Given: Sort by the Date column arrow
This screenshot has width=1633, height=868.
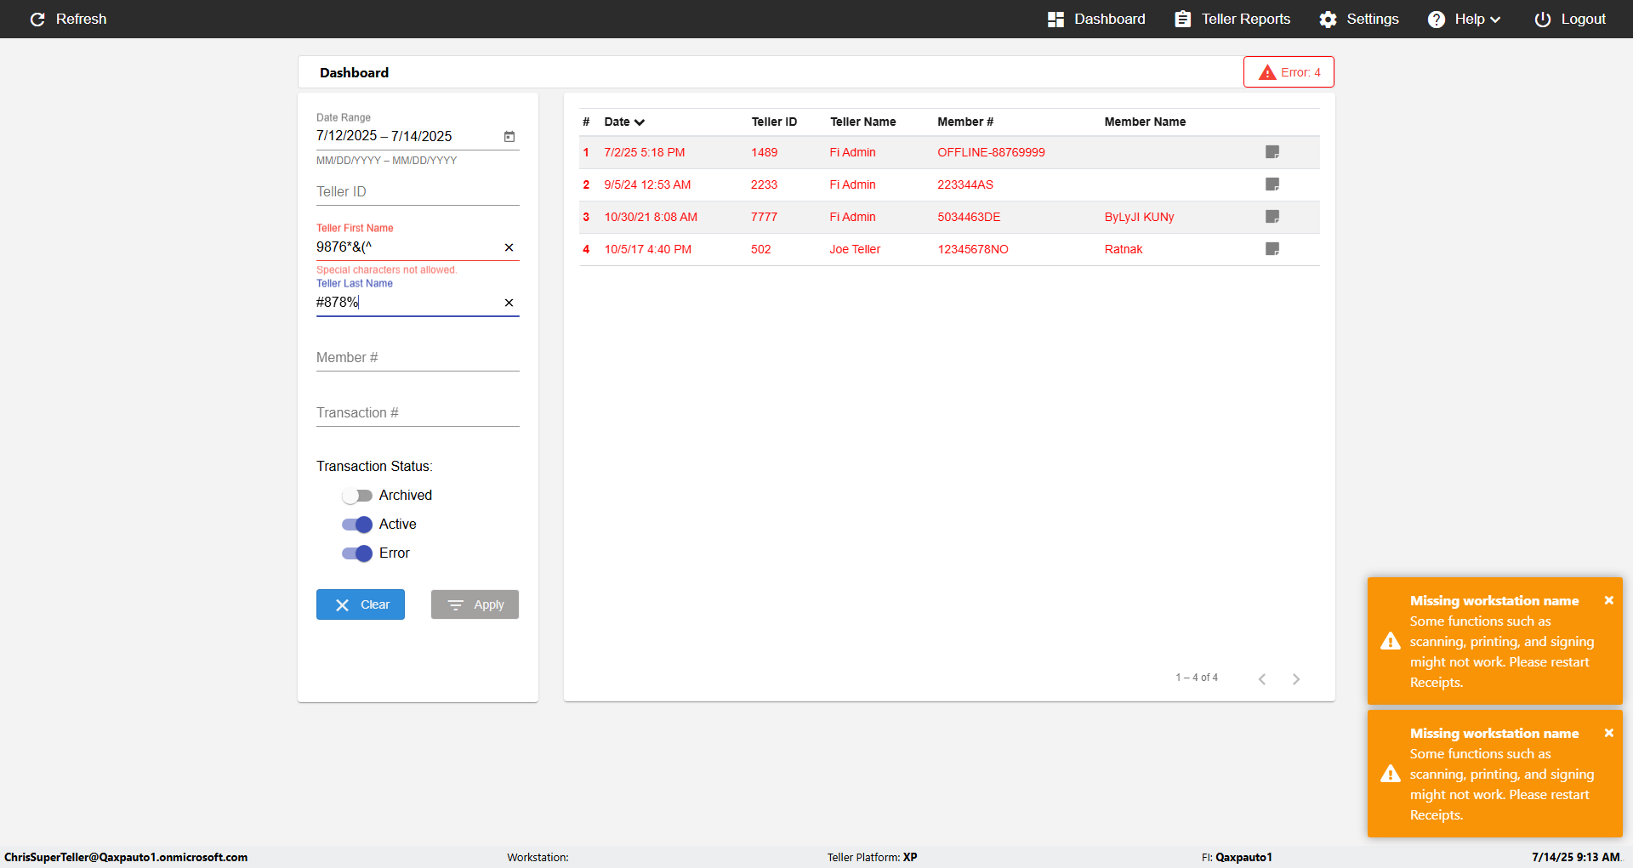Looking at the screenshot, I should pyautogui.click(x=640, y=122).
